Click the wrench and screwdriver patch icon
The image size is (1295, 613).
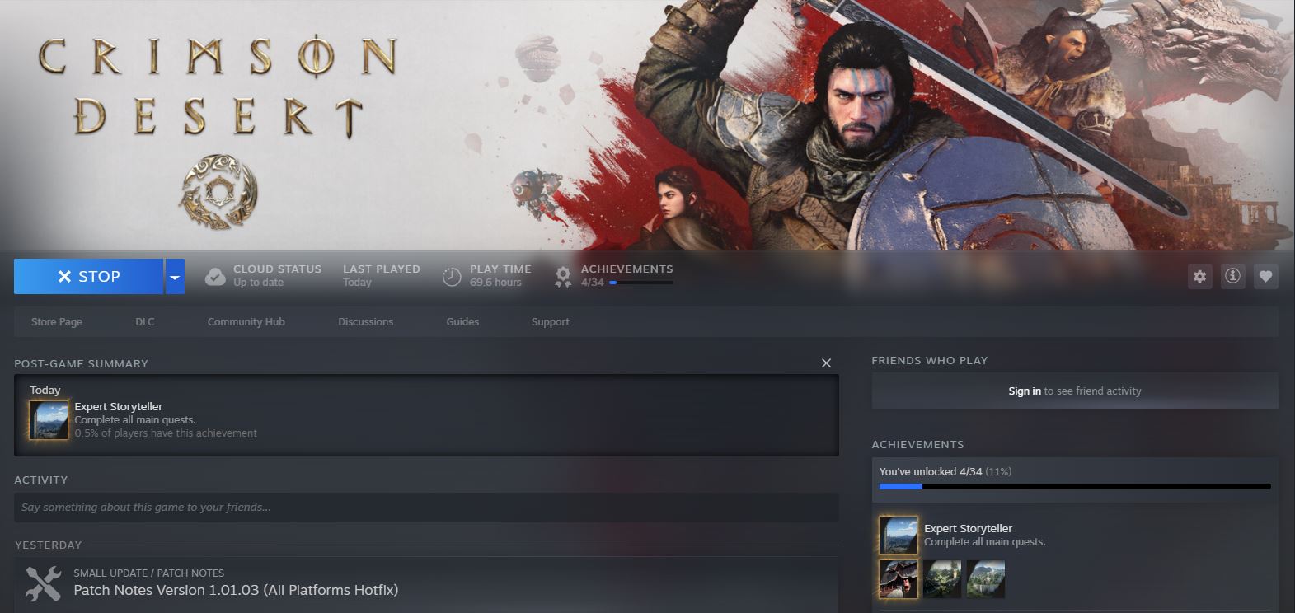click(43, 583)
